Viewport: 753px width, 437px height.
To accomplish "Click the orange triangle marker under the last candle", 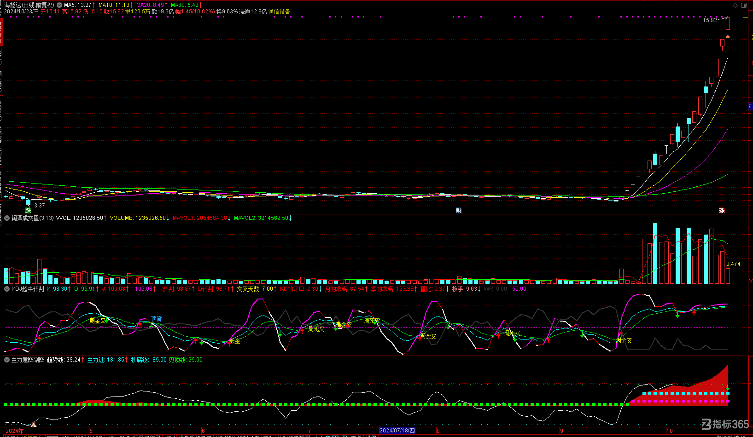I will (x=728, y=36).
